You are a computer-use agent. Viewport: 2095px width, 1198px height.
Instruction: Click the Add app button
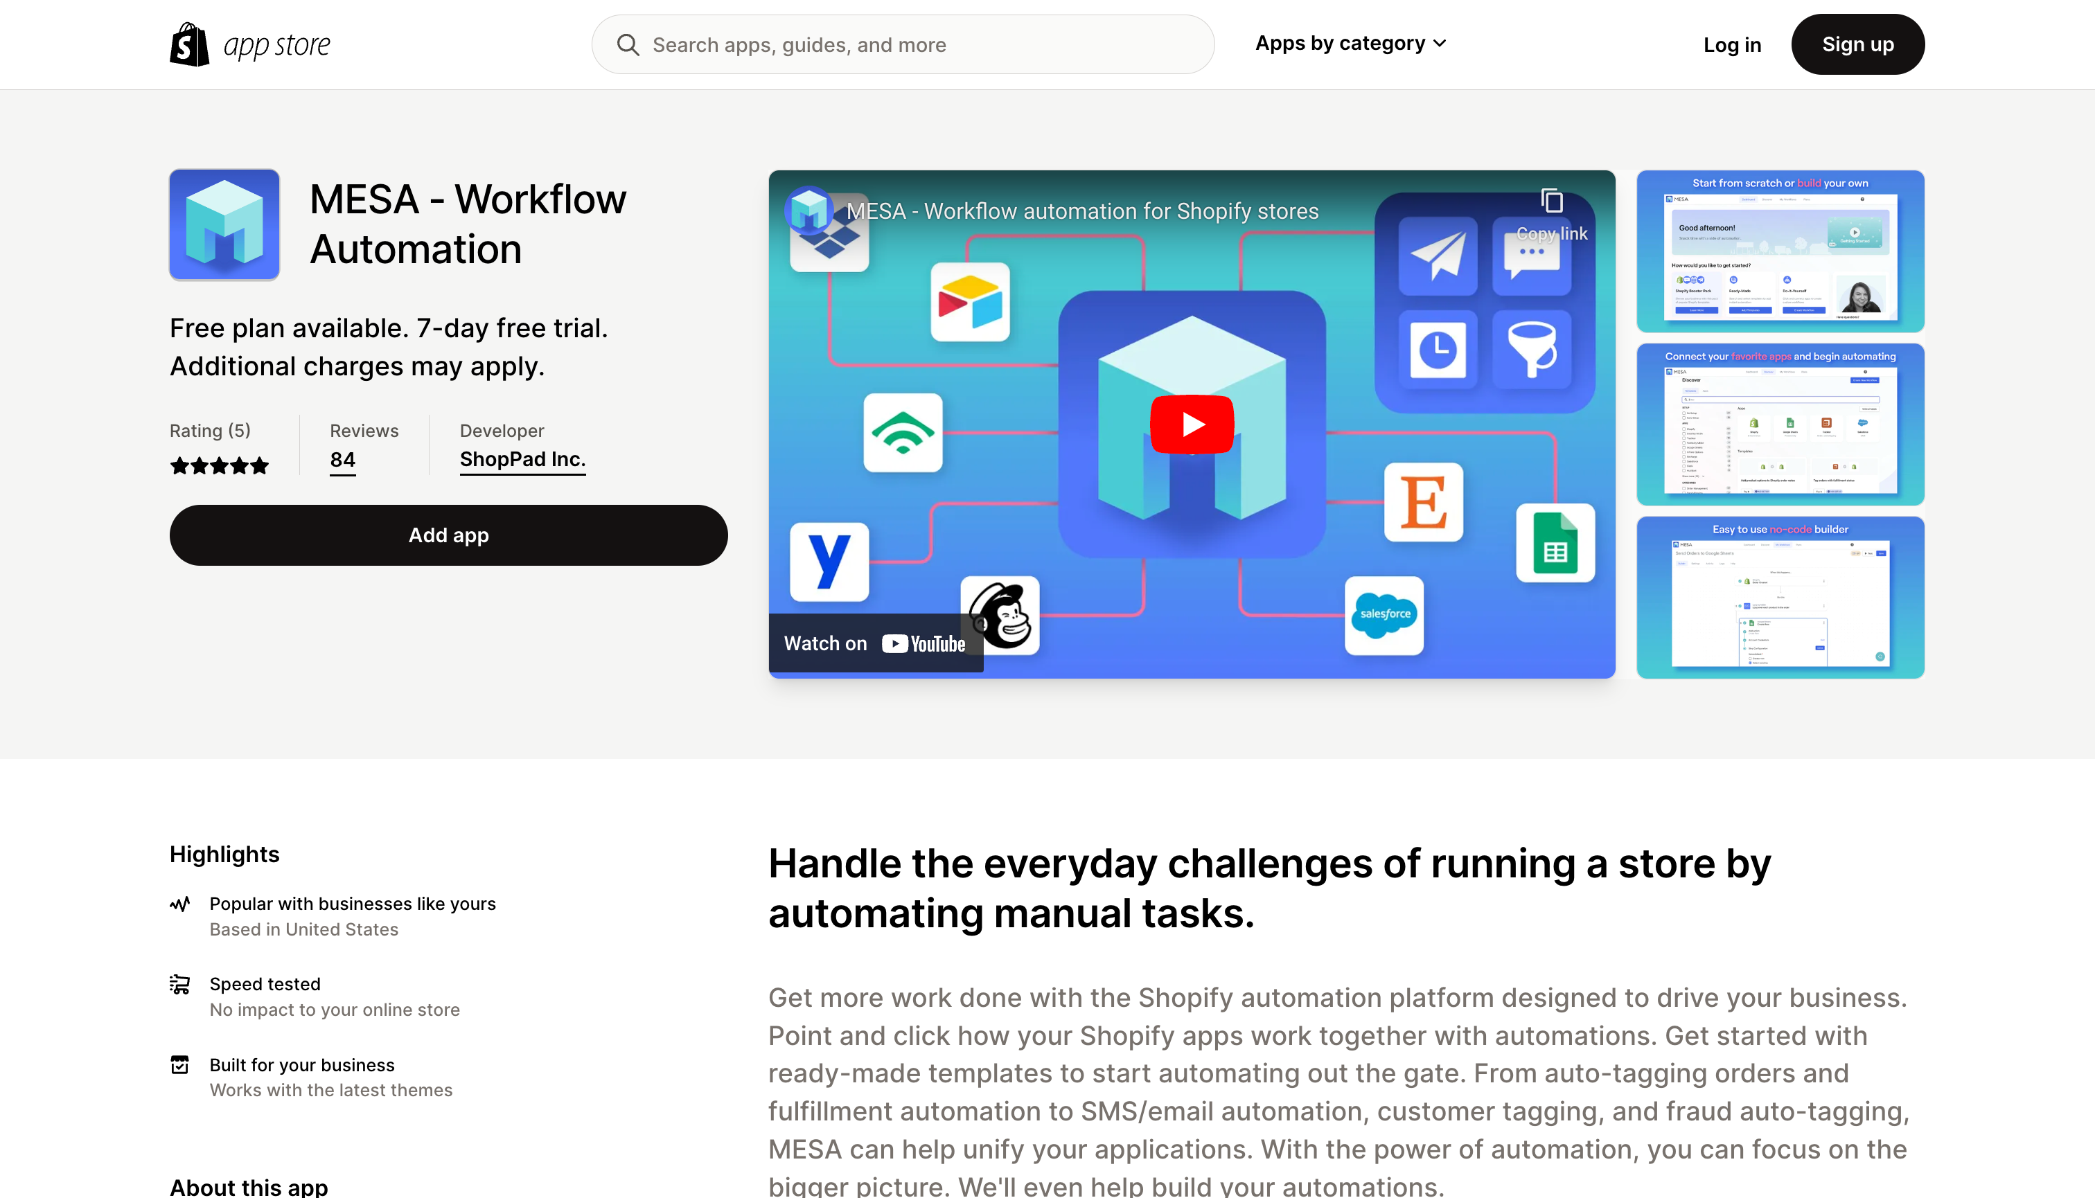449,535
